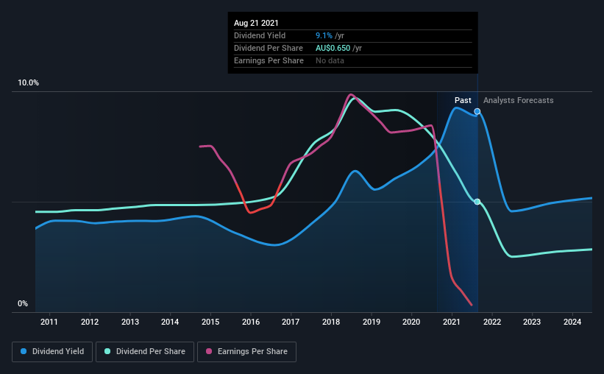Click the 'No data' earnings value
The height and width of the screenshot is (374, 604).
tap(330, 60)
